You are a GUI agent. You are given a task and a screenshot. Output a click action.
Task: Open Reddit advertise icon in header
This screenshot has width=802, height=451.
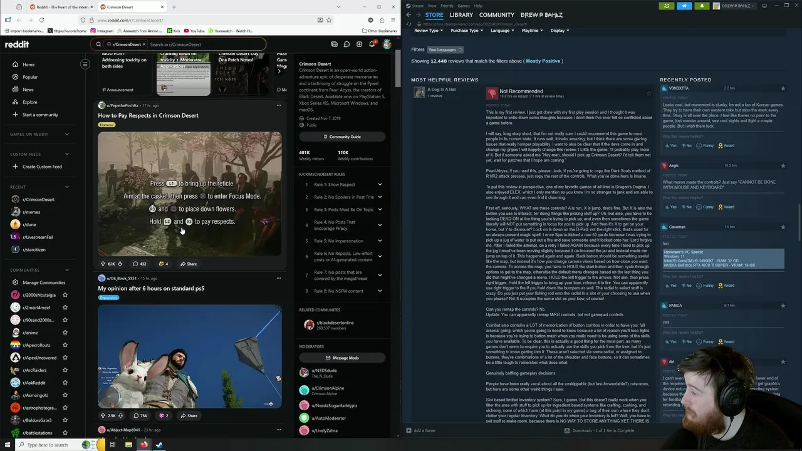tap(334, 44)
